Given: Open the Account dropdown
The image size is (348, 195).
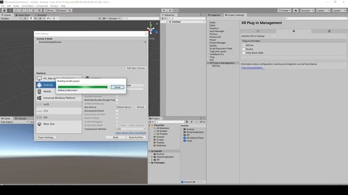Looking at the screenshot, I should click(x=307, y=10).
